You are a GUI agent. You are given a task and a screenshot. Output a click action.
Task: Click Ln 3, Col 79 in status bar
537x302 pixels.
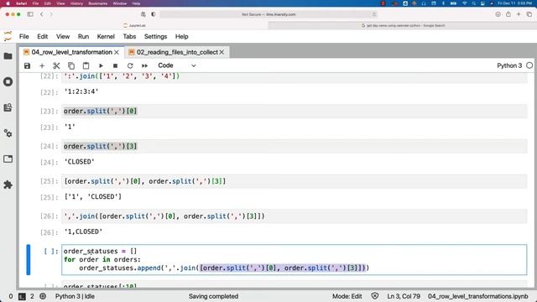point(404,296)
